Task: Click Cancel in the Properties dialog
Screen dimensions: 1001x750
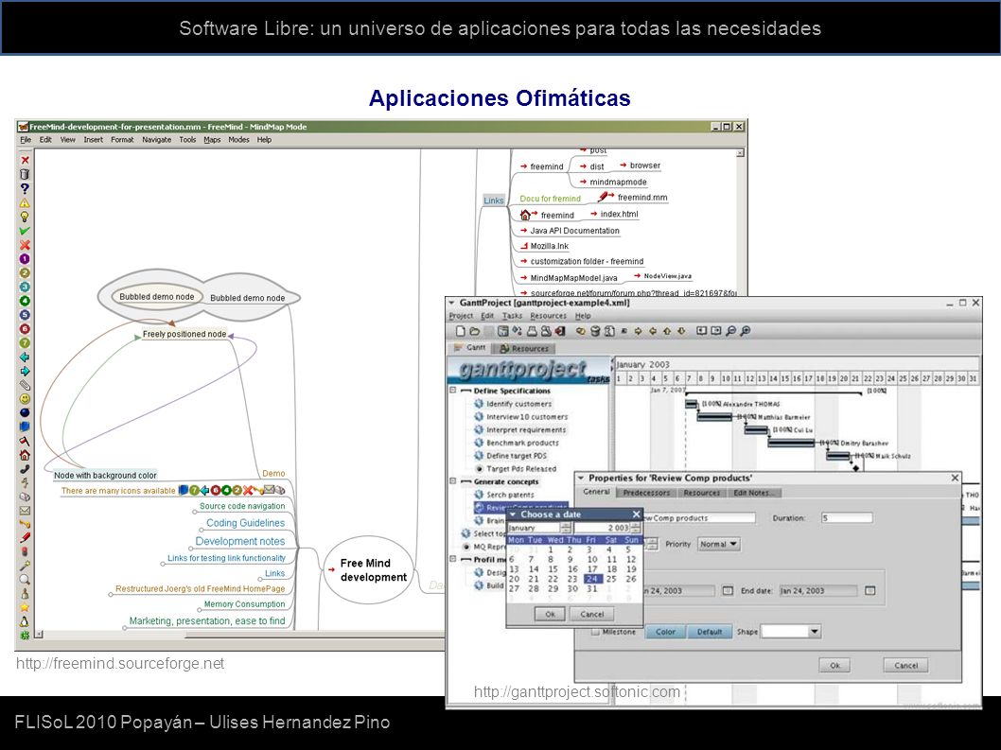Action: (x=905, y=665)
